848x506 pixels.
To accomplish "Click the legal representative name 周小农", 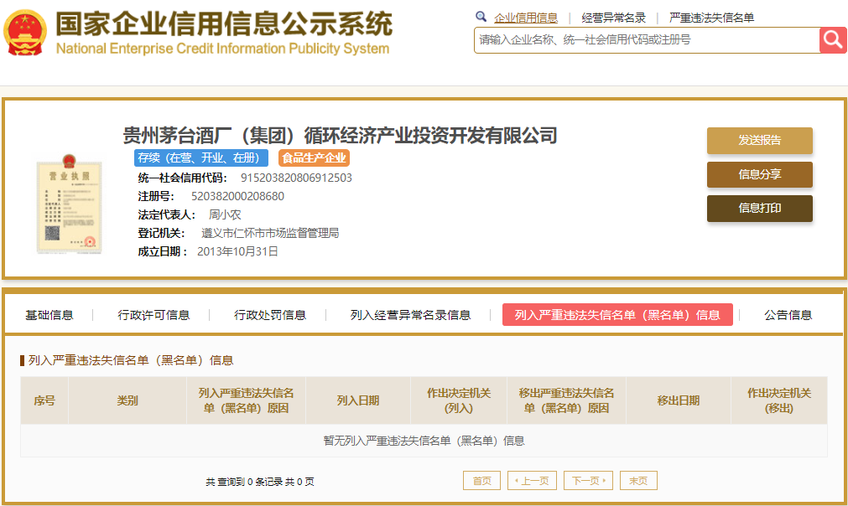I will [x=225, y=215].
